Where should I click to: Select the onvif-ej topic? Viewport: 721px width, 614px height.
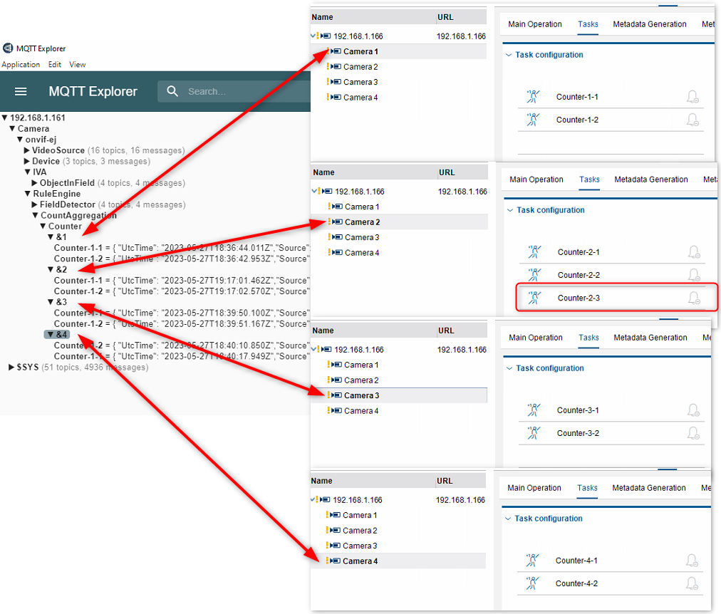click(x=41, y=139)
